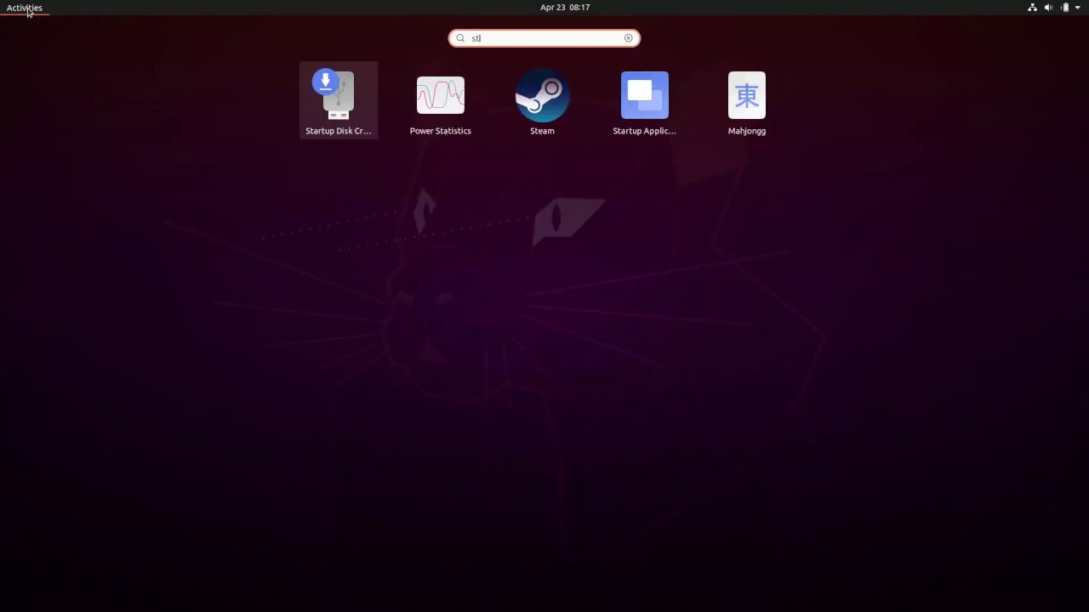The image size is (1089, 612).
Task: Launch Startup Disk Creator app
Action: pyautogui.click(x=338, y=100)
